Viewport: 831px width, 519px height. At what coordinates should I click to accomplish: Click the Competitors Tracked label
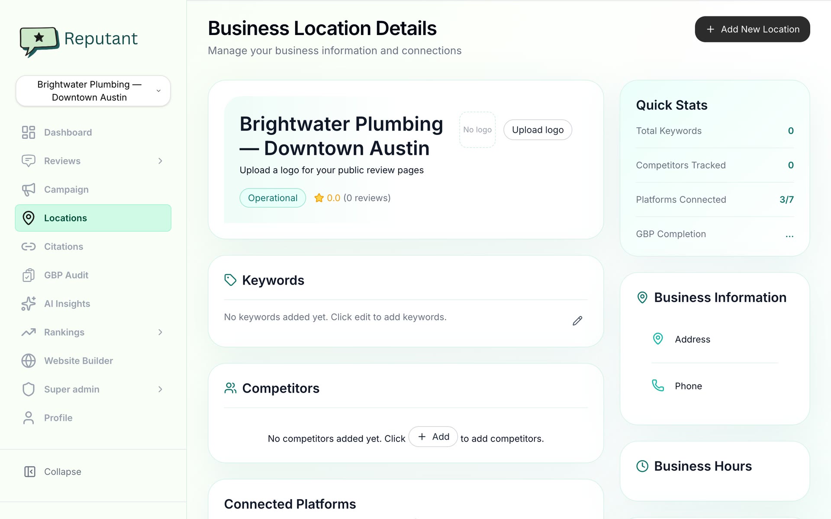coord(681,165)
